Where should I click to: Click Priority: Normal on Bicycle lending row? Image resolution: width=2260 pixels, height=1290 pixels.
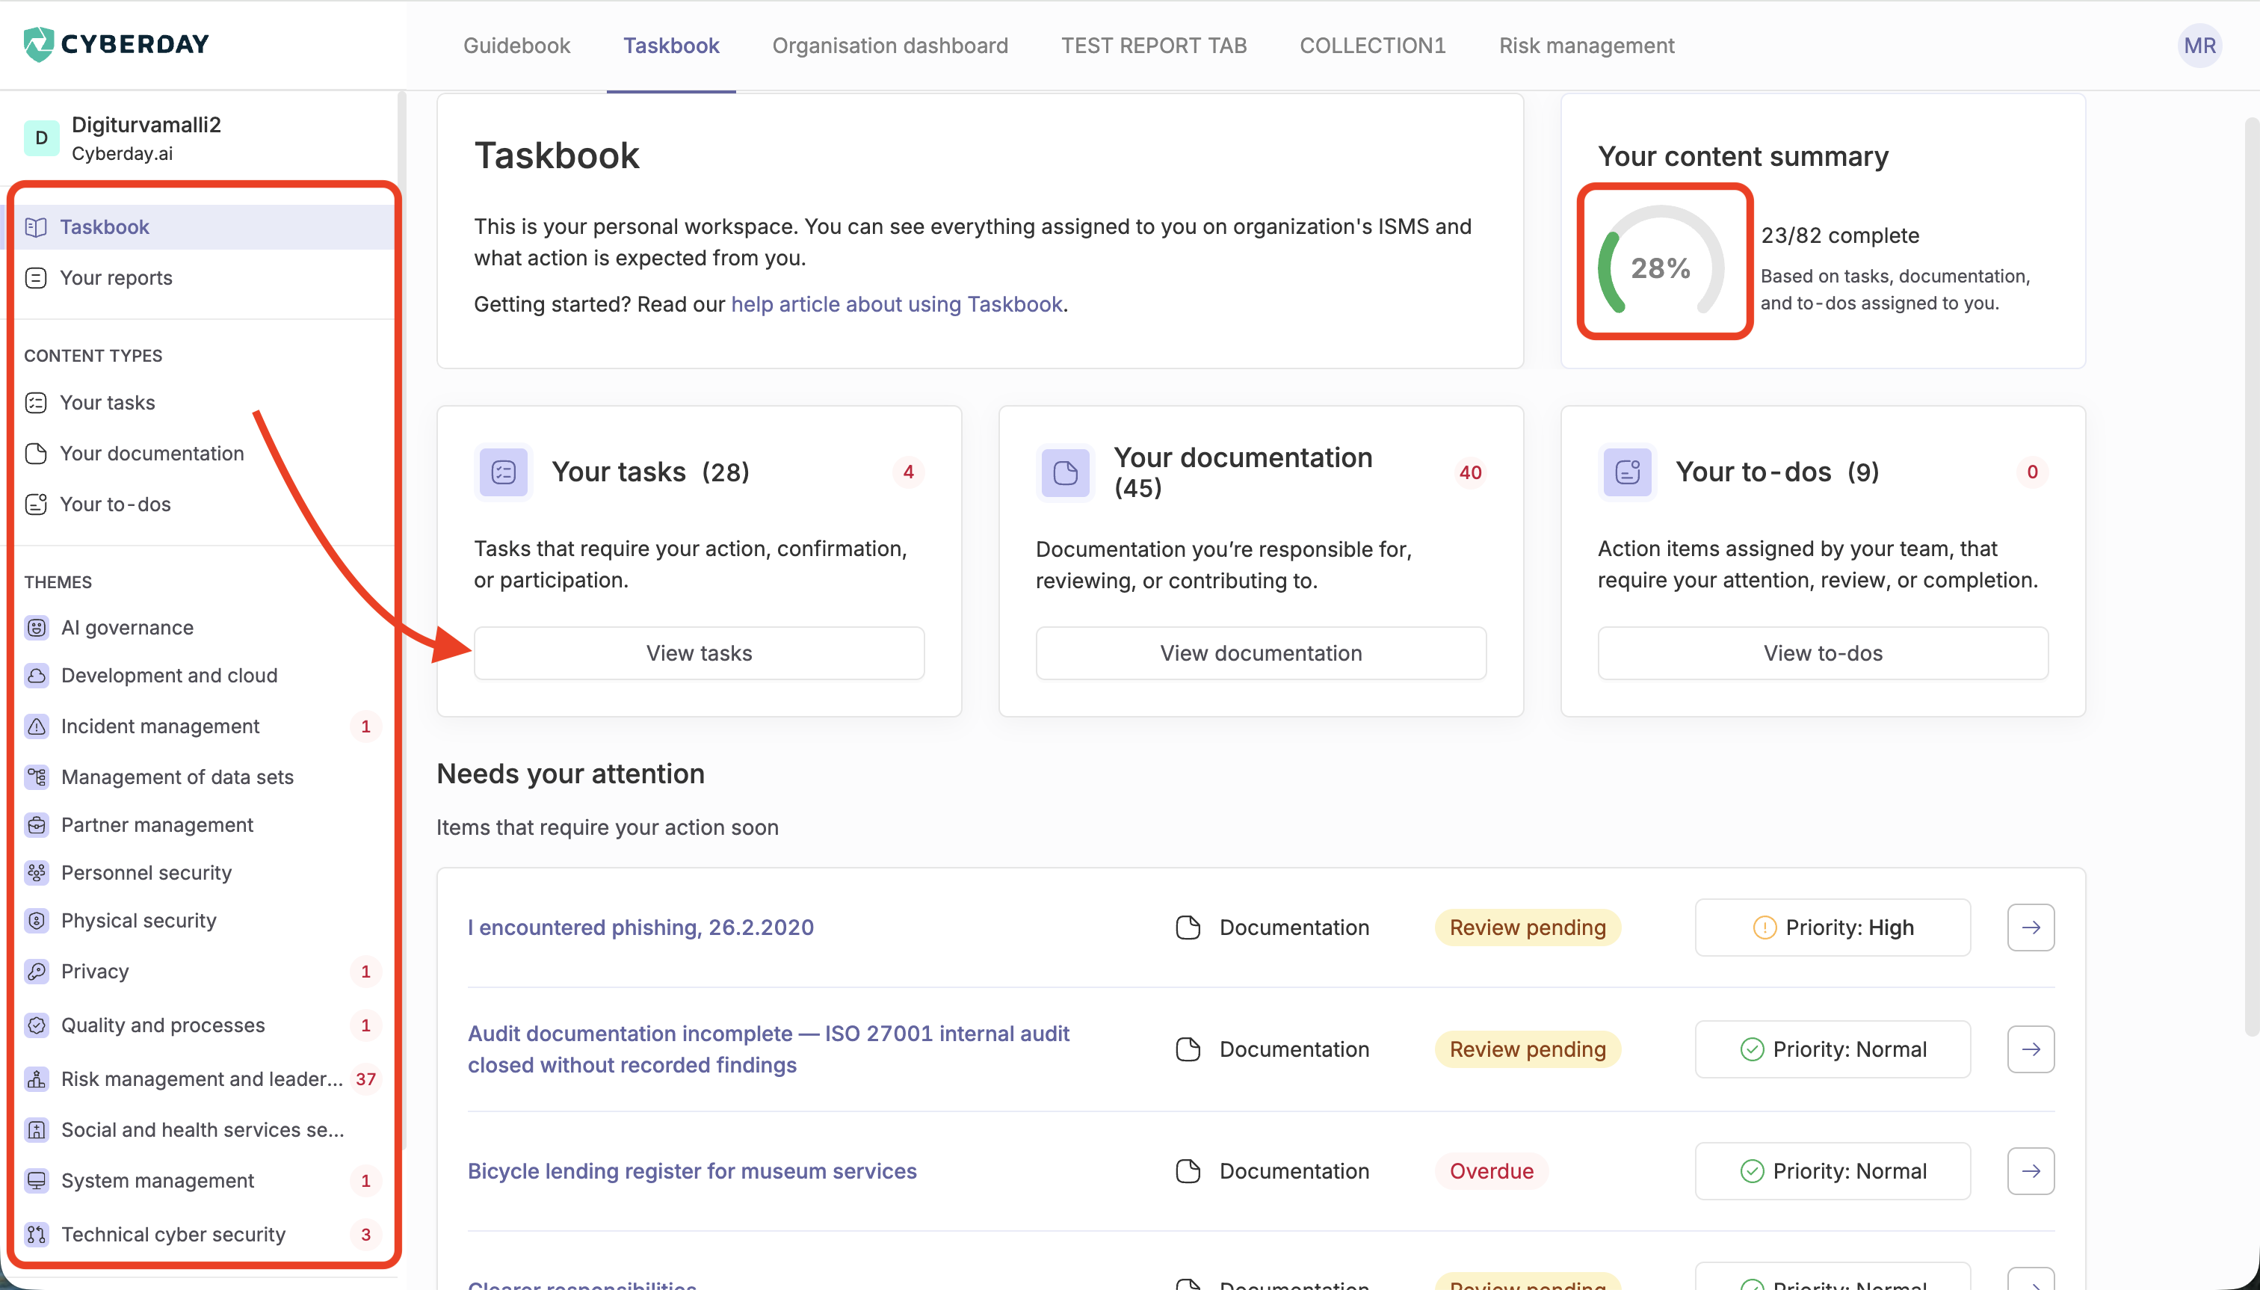(x=1832, y=1170)
